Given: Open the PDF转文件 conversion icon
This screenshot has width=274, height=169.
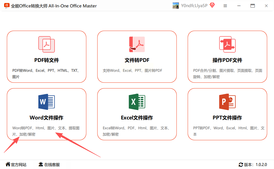Looking at the screenshot, I should click(x=47, y=44).
